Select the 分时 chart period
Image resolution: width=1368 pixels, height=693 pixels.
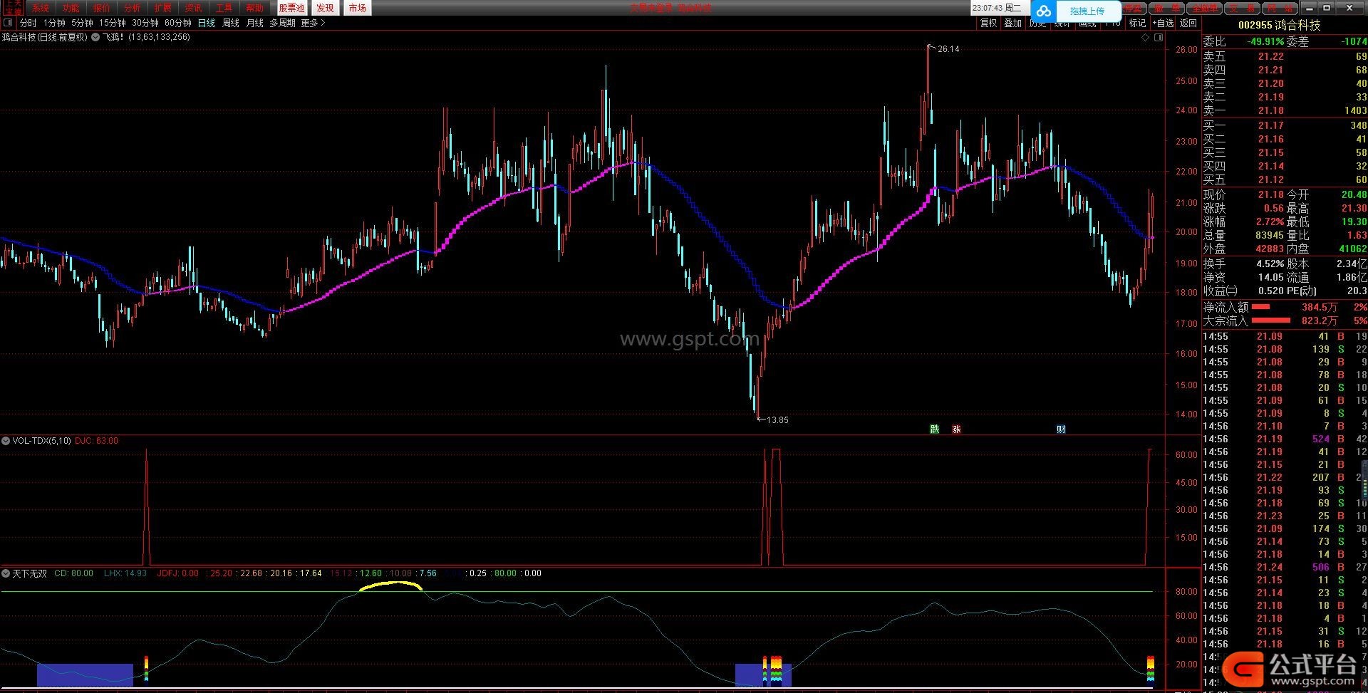(x=28, y=23)
